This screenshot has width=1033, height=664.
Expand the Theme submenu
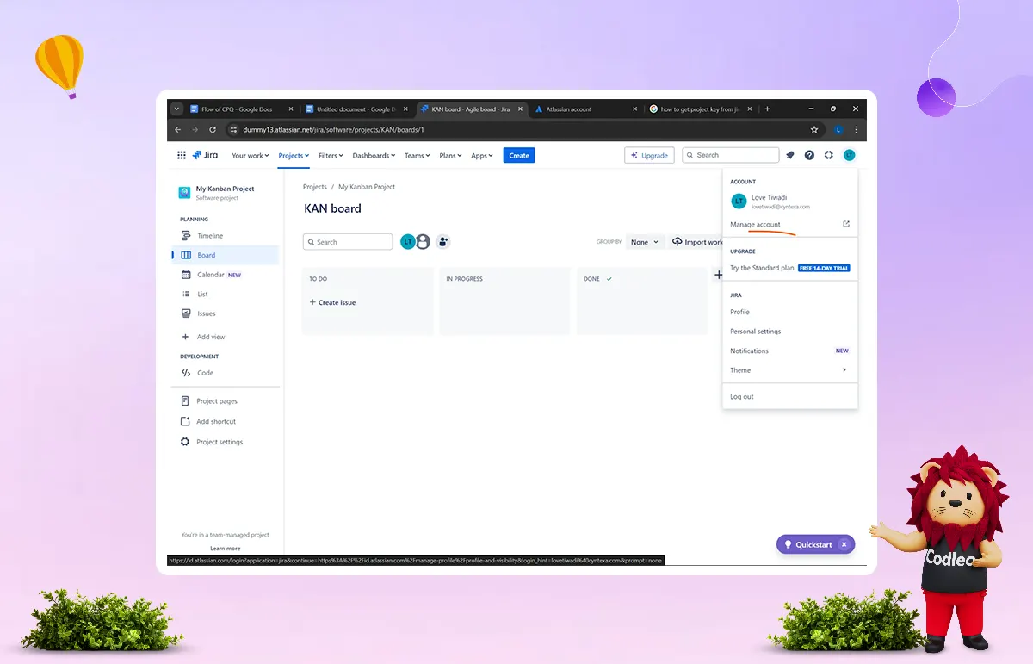[789, 370]
